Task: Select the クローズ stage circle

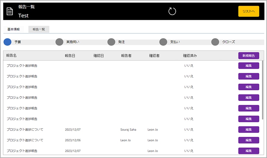Action: (x=215, y=42)
